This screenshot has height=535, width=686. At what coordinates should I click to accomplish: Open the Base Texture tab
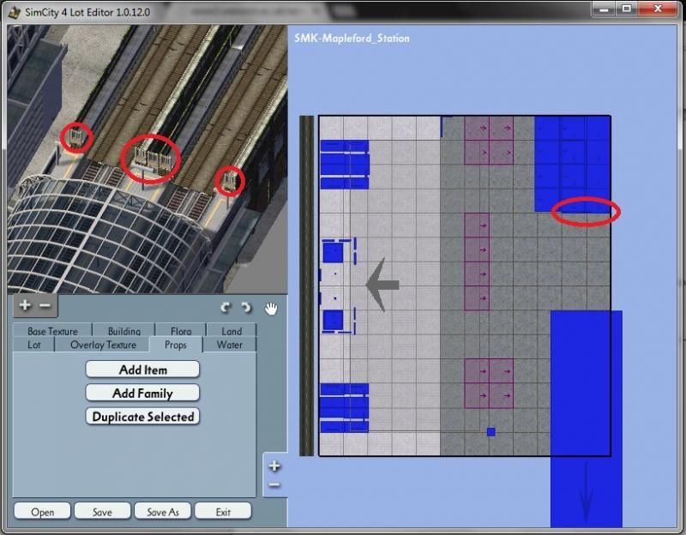(x=52, y=331)
